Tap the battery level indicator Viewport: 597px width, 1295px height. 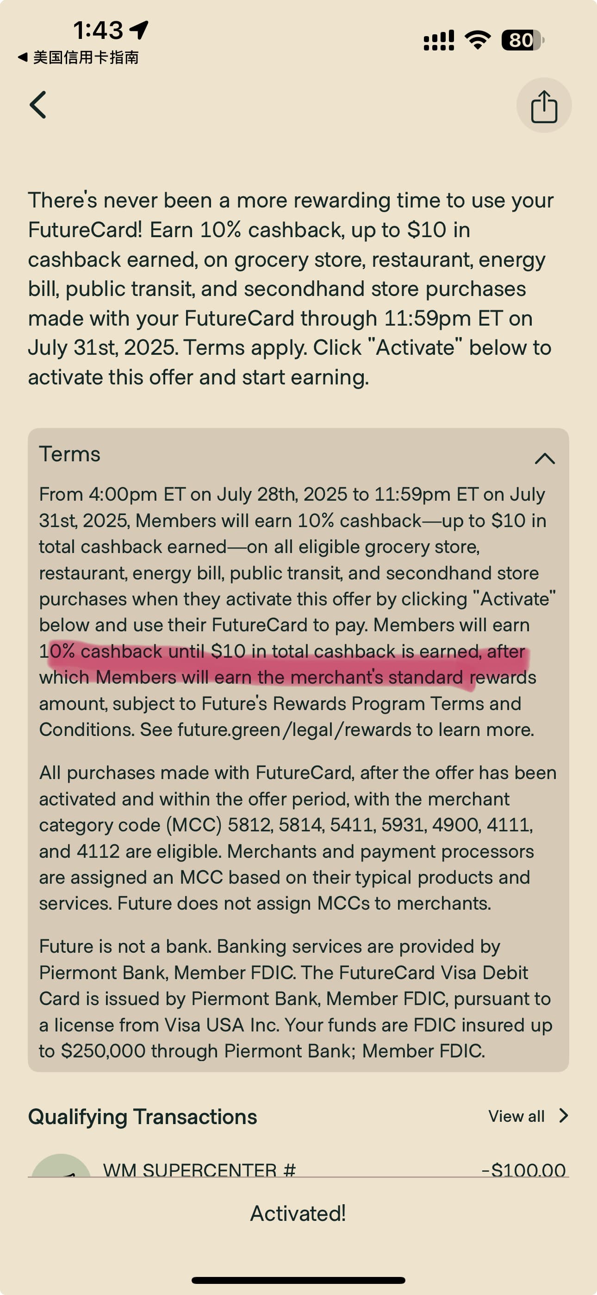(x=522, y=40)
